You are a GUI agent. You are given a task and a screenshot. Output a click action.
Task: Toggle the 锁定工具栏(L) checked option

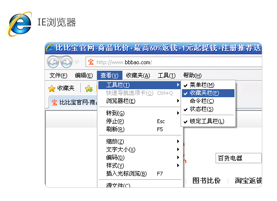(x=208, y=121)
